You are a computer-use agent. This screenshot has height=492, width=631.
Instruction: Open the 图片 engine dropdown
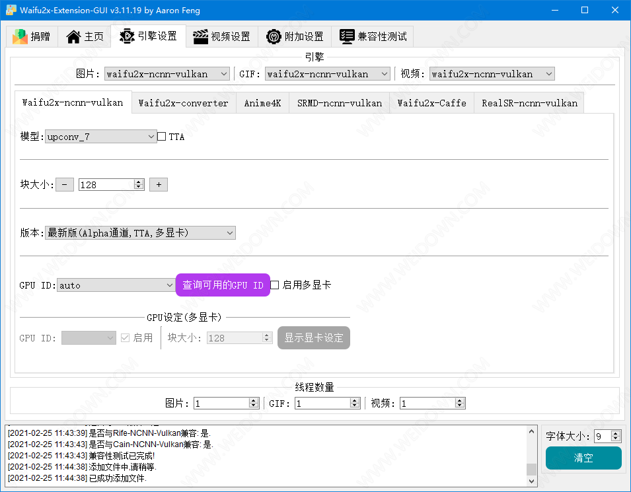[167, 74]
